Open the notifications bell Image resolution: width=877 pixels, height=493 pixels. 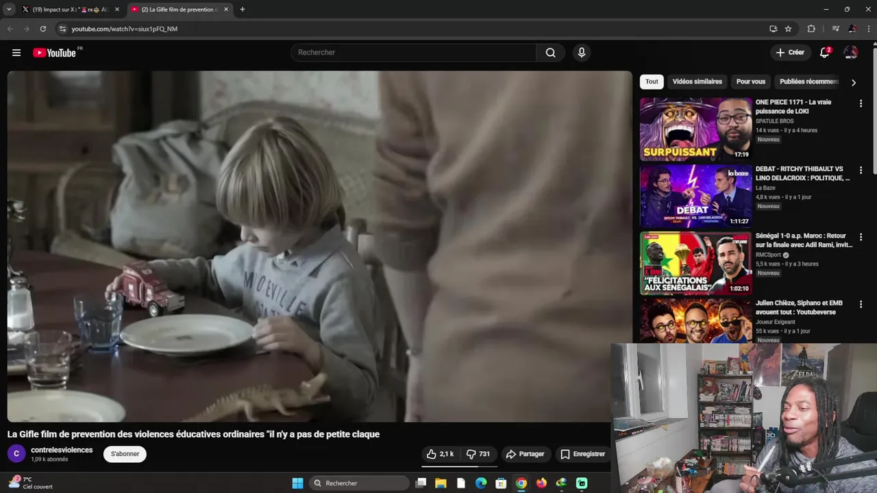pos(825,53)
